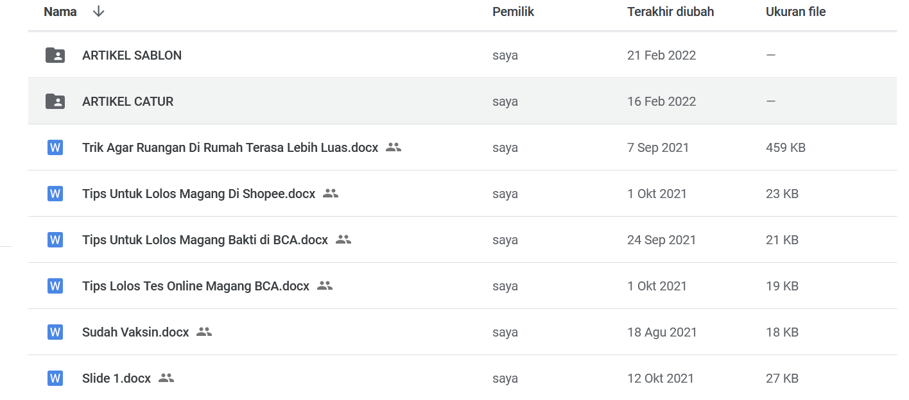Select the ARTIKEL CATUR folder name

pyautogui.click(x=128, y=101)
